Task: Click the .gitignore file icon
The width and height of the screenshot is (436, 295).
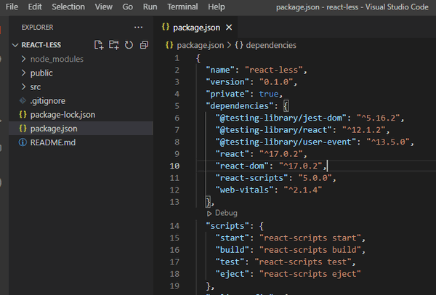Action: pyautogui.click(x=23, y=101)
